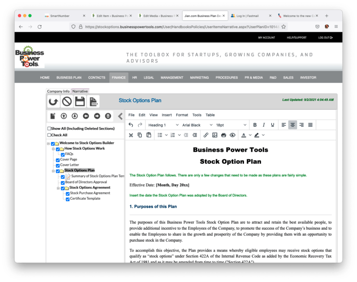Viewport: 357px width, 282px height.
Task: Open the editor Format menu
Action: [182, 115]
